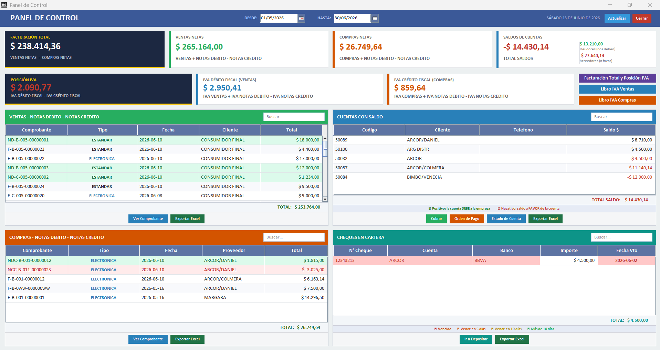
Task: Sort cuentas table by Saldo $ header
Action: 611,130
